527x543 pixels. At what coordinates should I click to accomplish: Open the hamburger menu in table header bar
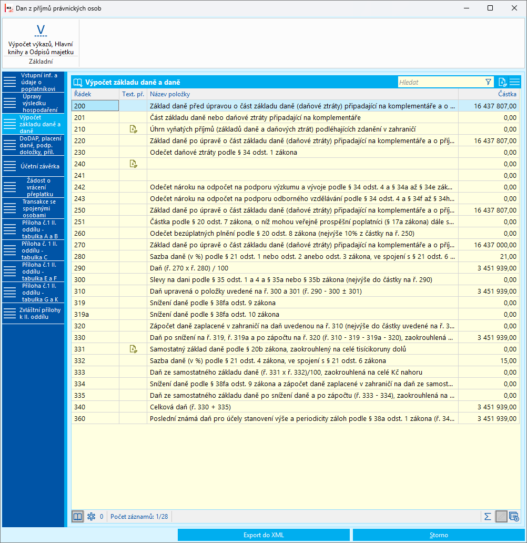click(514, 82)
